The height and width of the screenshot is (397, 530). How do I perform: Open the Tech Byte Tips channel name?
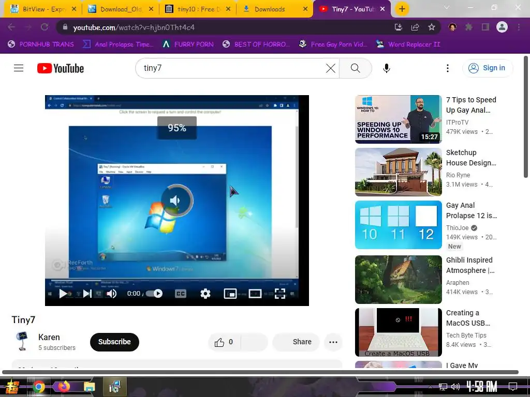pos(466,335)
